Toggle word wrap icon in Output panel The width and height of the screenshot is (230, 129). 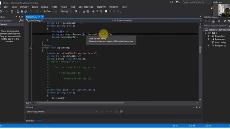tap(121, 111)
